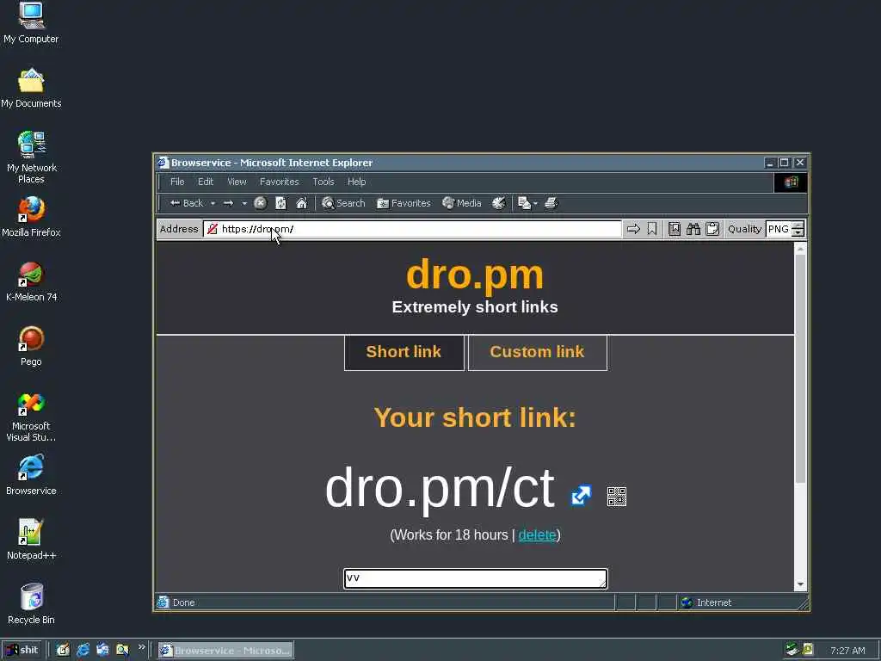Image resolution: width=881 pixels, height=661 pixels.
Task: Open the Favorites menu
Action: (x=280, y=182)
